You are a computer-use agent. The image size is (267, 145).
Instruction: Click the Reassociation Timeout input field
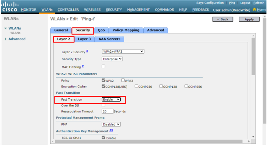pos(107,111)
